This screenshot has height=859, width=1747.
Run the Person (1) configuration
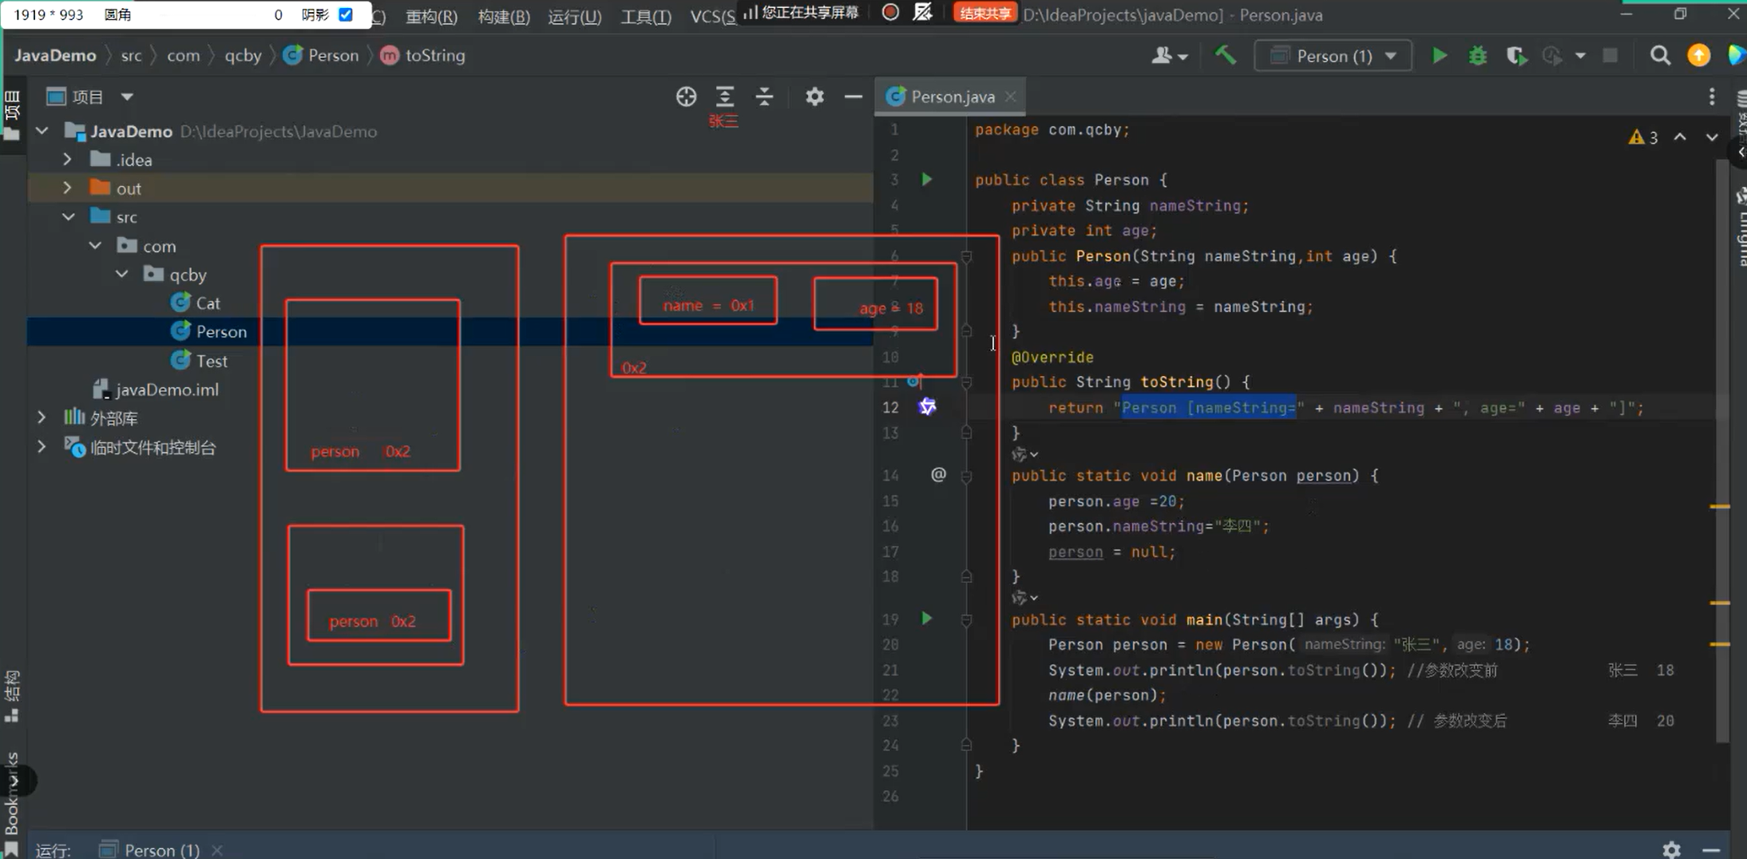1439,56
